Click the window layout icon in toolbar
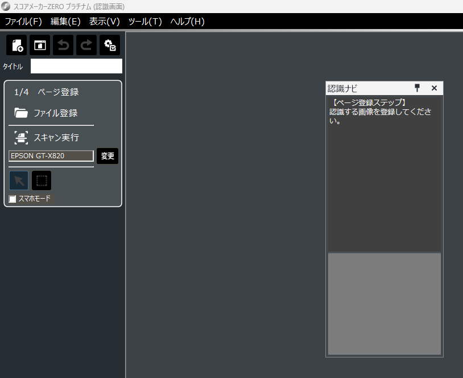463x378 pixels. click(x=40, y=45)
